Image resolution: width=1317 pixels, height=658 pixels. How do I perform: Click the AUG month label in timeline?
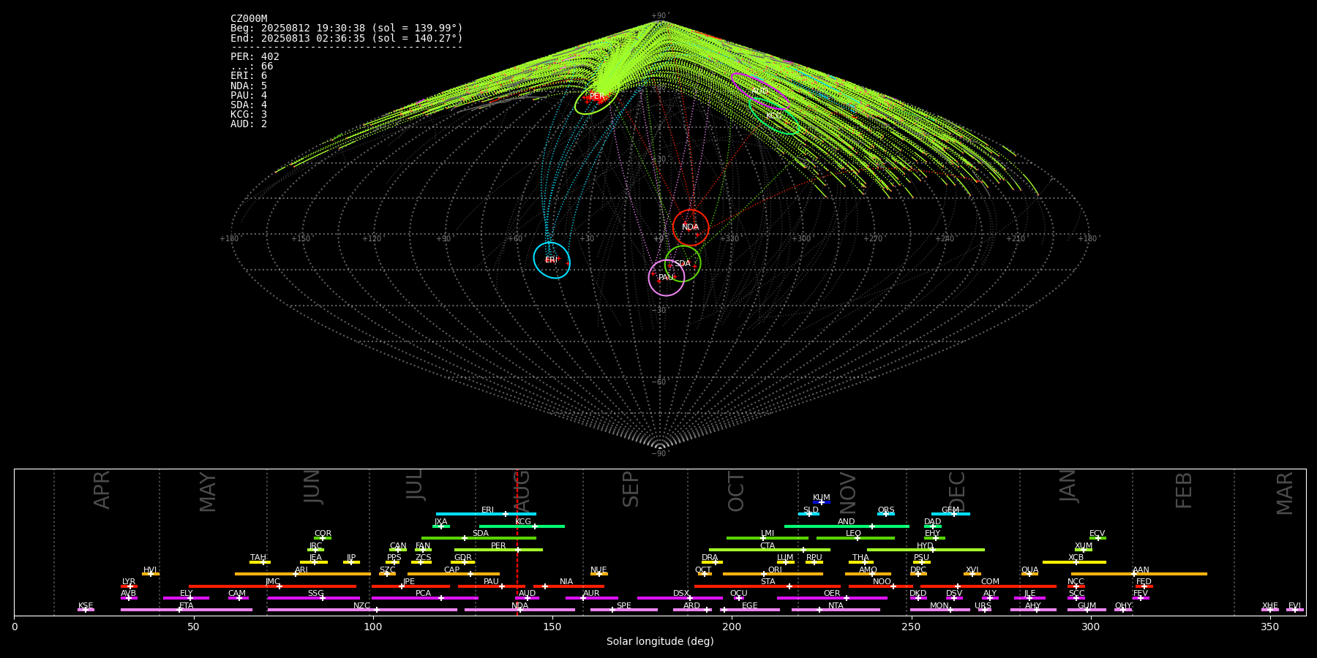(x=522, y=491)
